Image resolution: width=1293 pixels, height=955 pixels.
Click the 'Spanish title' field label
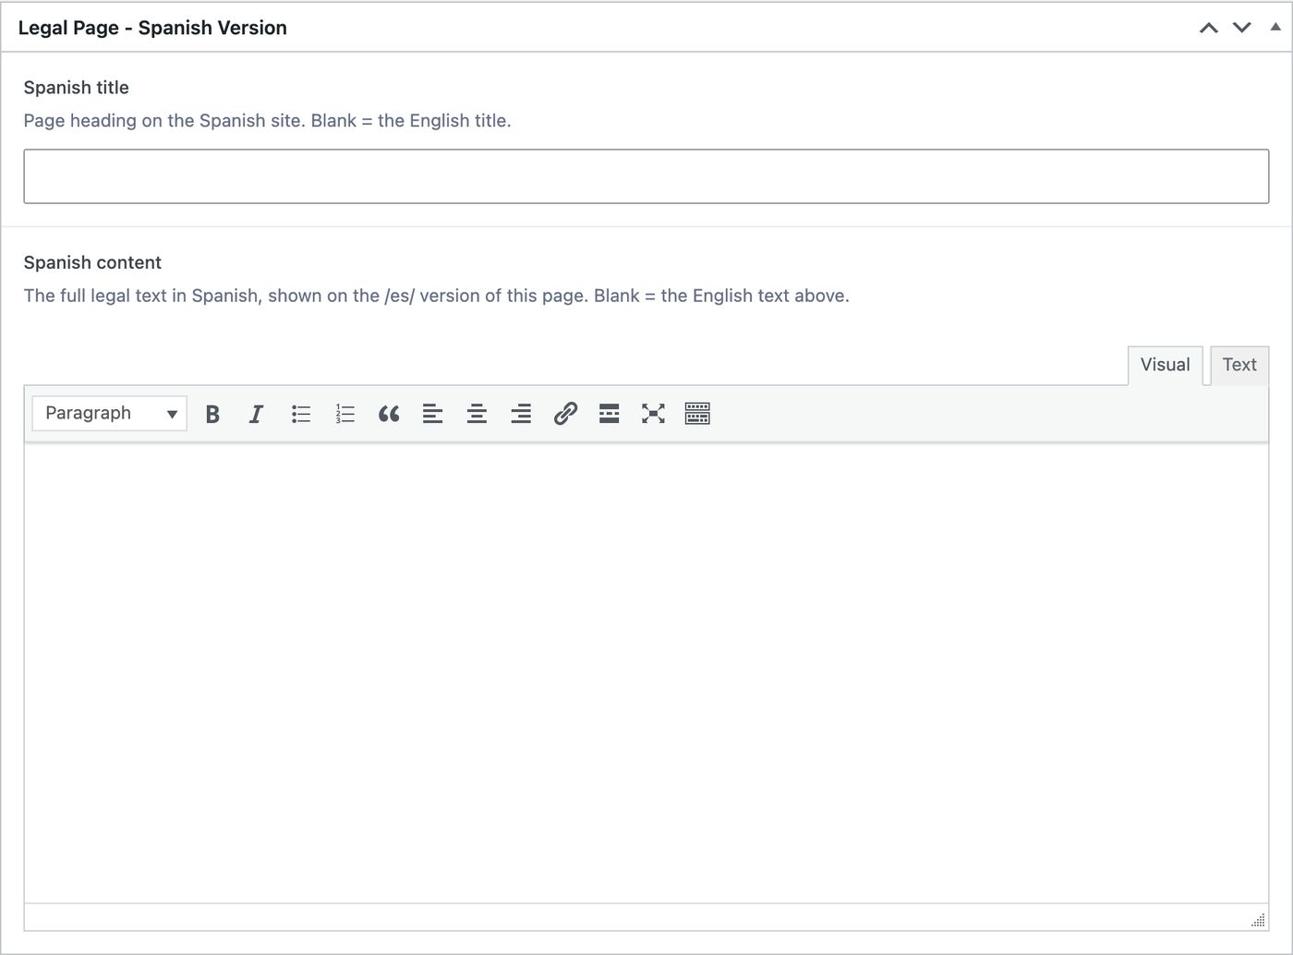(x=76, y=88)
